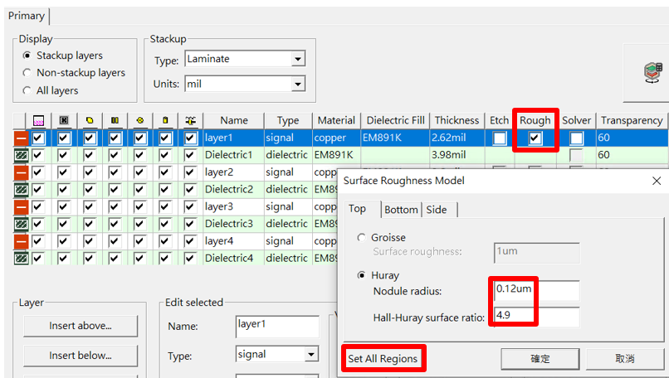Click the layer Name input field showing layer1
Viewport: 669px width, 378px height.
277,327
